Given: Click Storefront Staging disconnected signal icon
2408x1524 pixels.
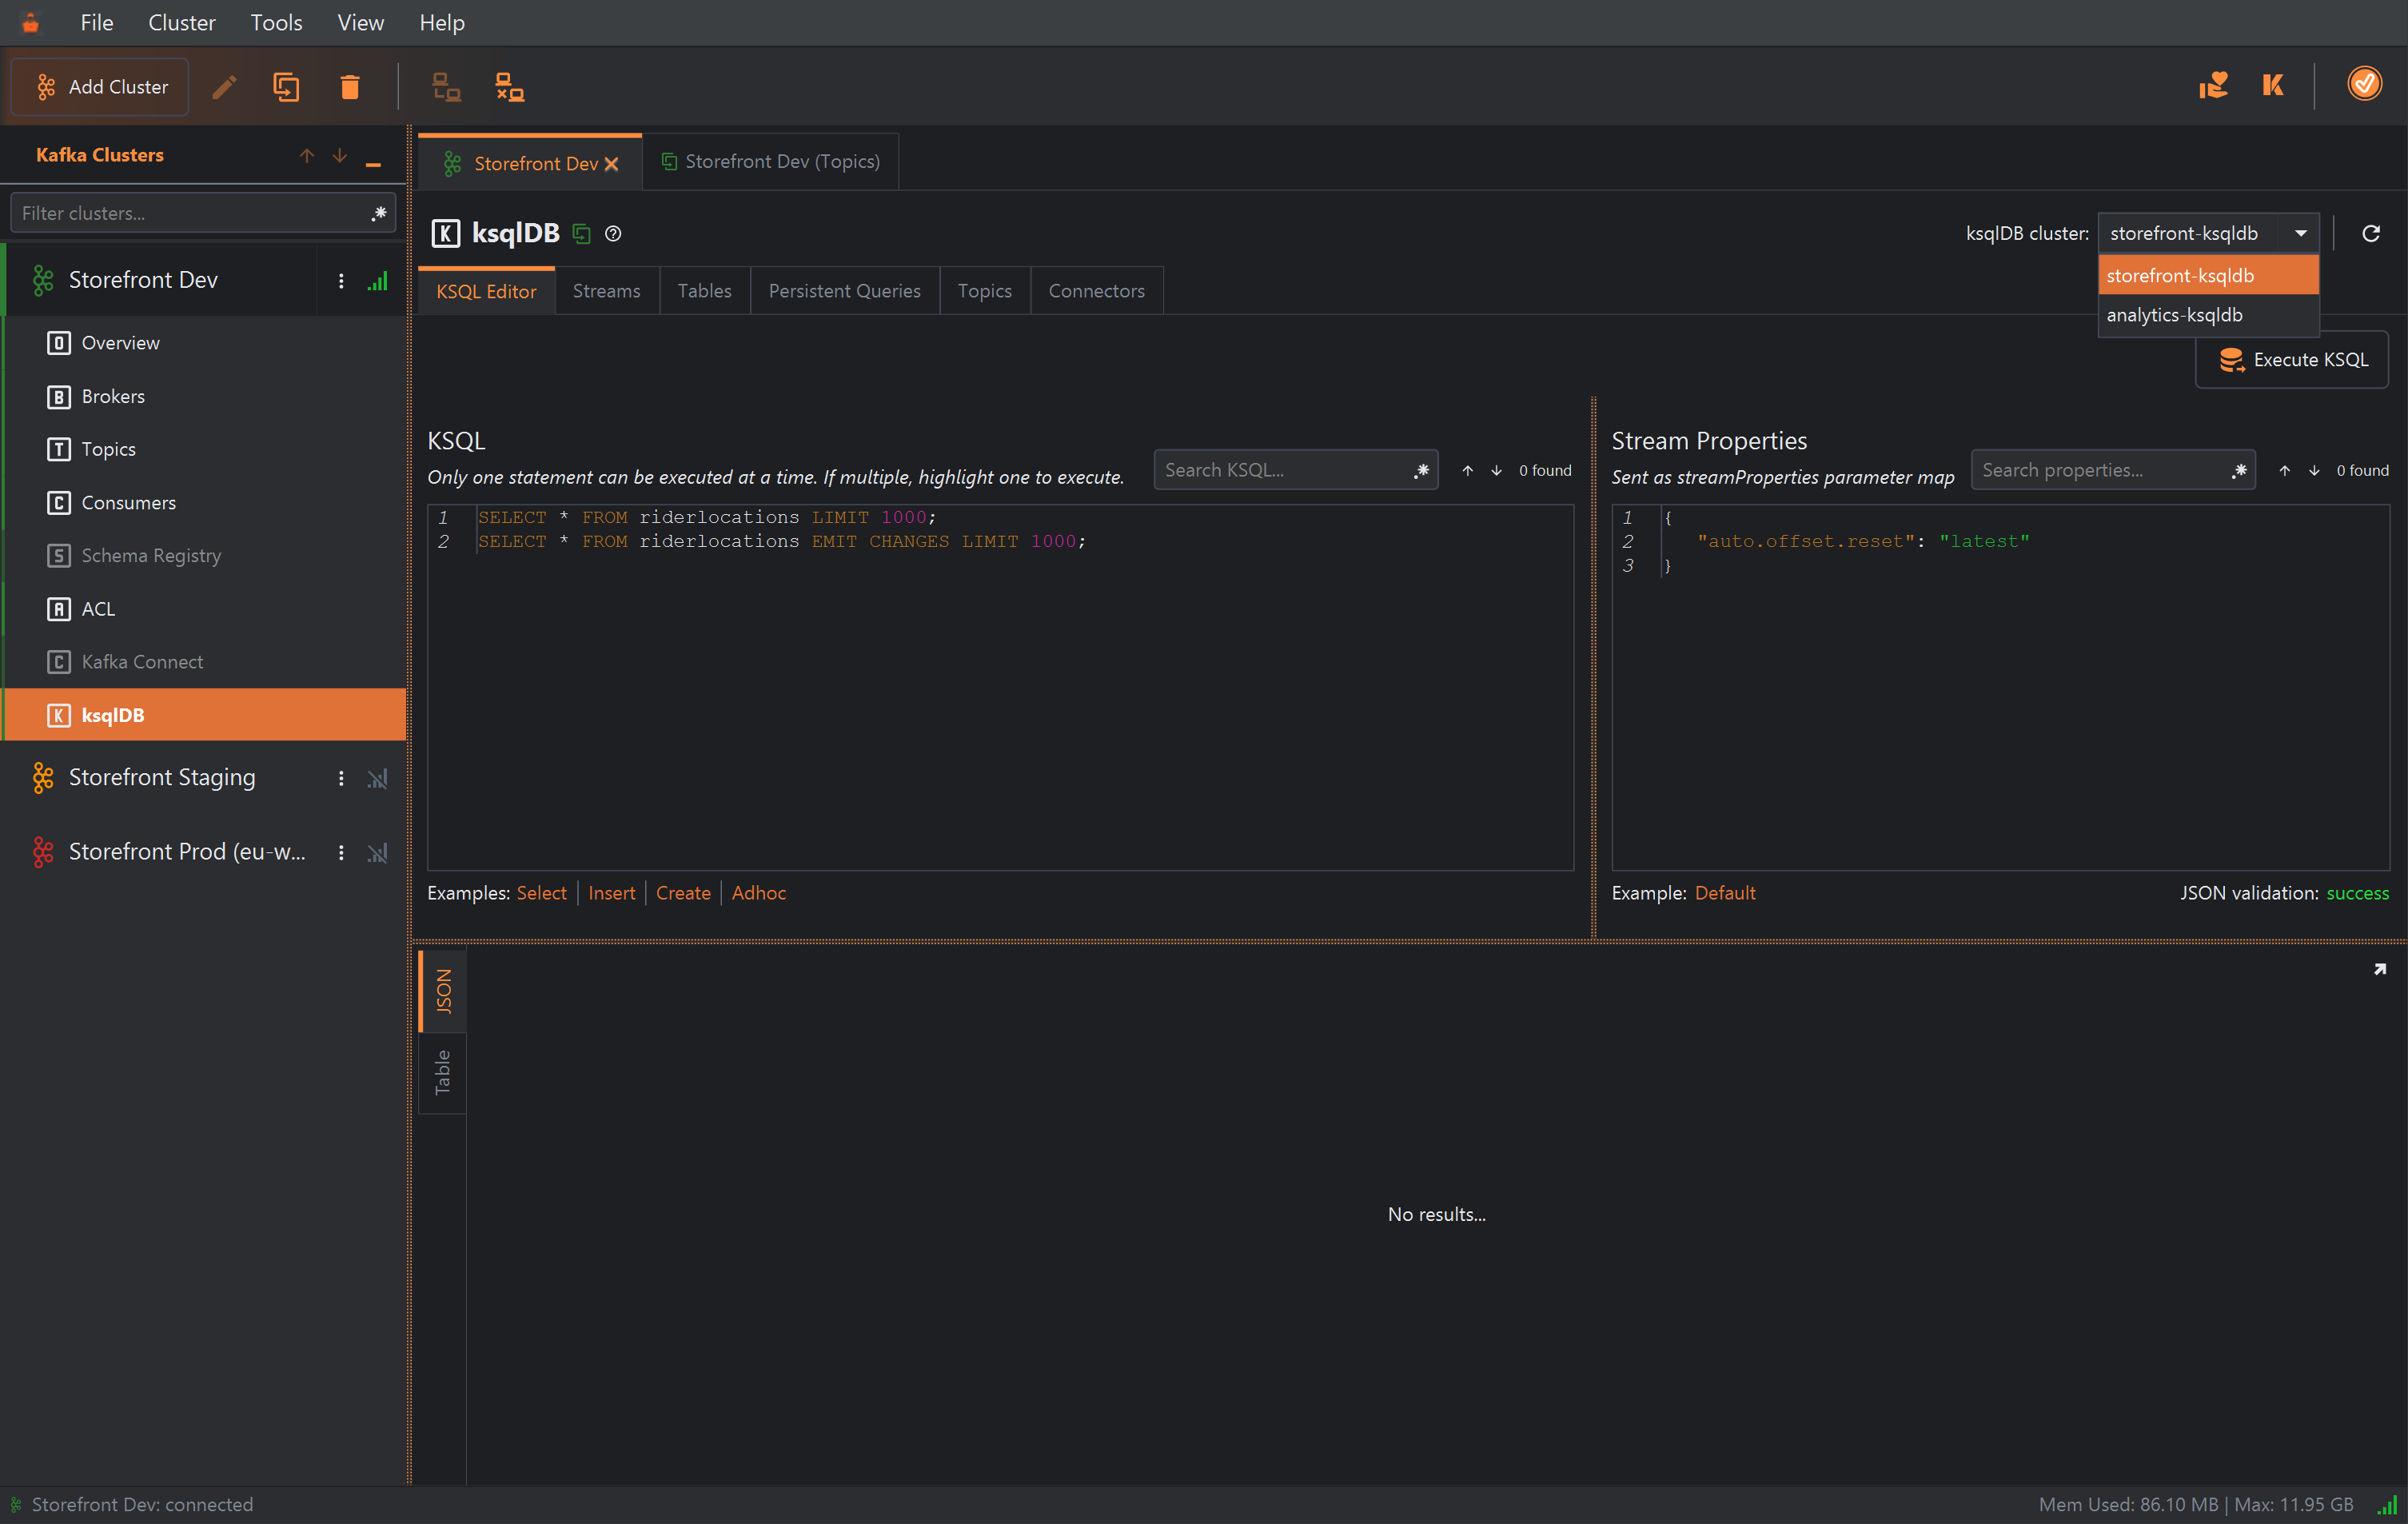Looking at the screenshot, I should [377, 778].
